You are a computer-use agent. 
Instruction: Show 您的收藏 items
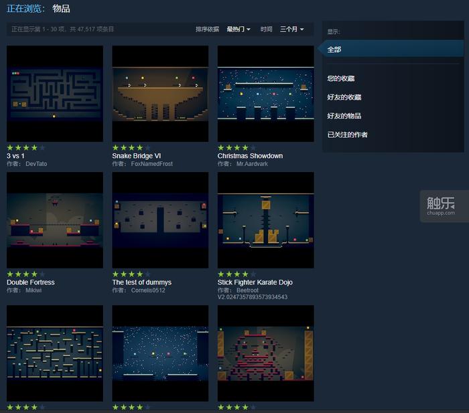[x=340, y=78]
